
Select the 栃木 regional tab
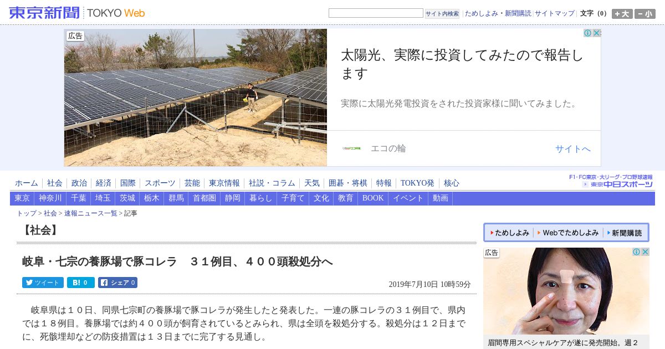coord(152,198)
